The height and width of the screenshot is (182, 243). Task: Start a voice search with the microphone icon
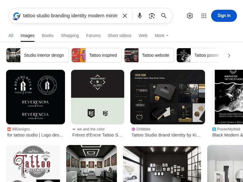140,16
